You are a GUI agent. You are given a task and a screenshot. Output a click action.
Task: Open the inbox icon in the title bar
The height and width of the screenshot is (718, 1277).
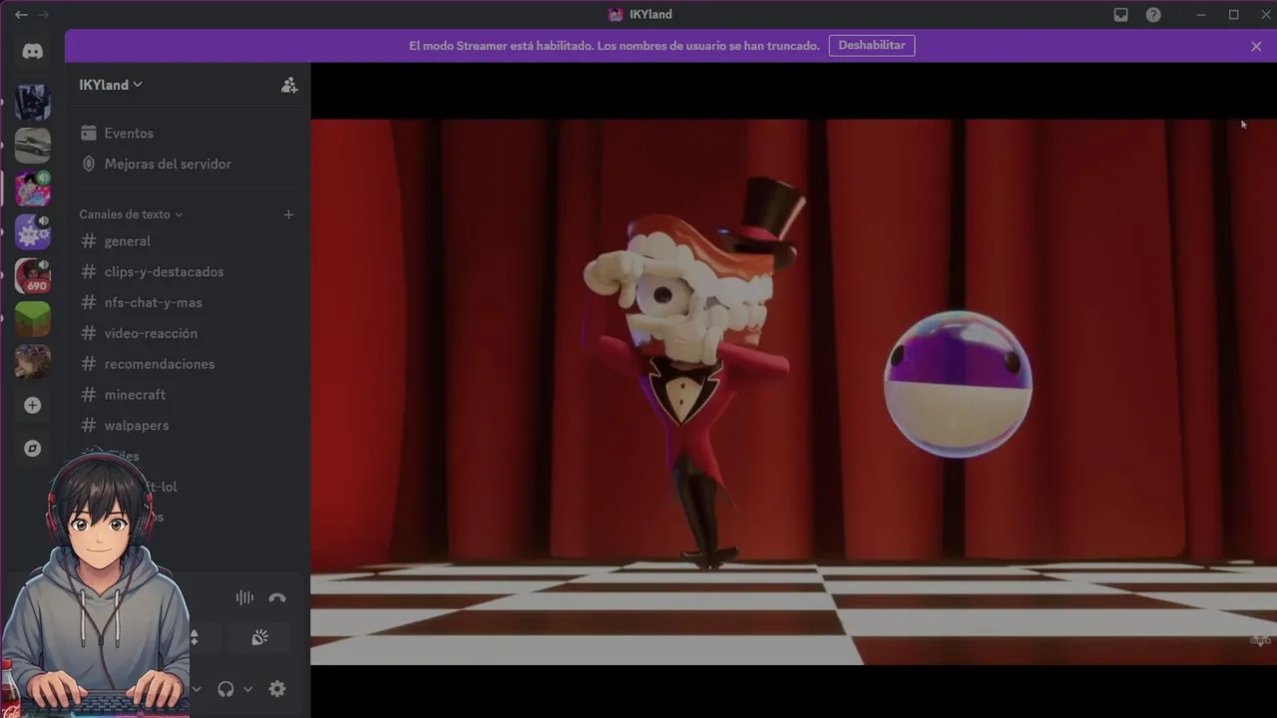1121,15
